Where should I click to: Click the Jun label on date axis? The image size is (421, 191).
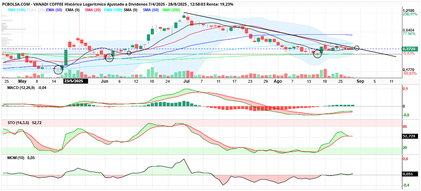coord(104,81)
